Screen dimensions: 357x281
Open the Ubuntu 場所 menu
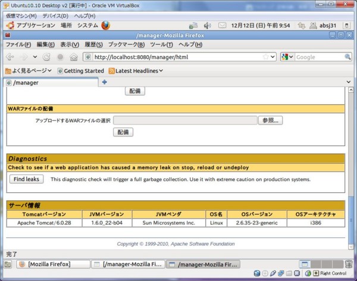(66, 25)
